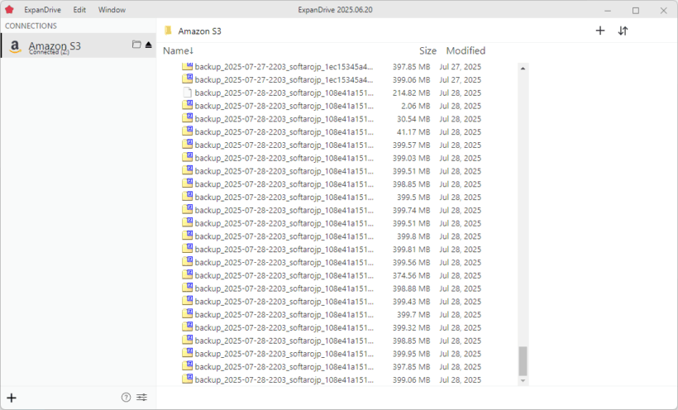Click the archive icon of 399.56 MB file

(x=187, y=261)
